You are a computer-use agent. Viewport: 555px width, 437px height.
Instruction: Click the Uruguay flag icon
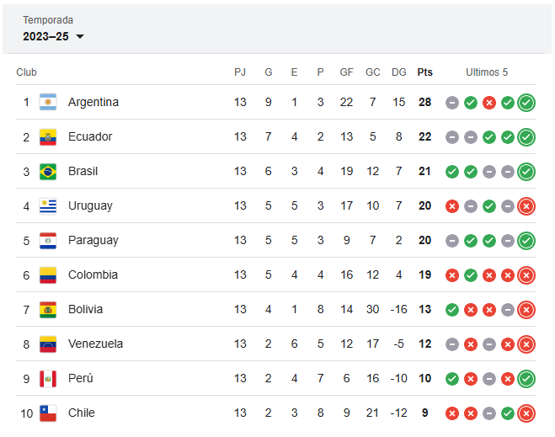48,206
